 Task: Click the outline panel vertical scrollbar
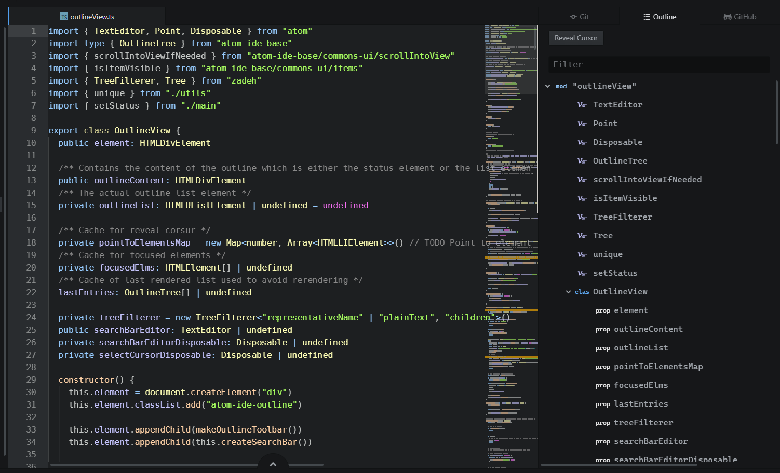(777, 112)
